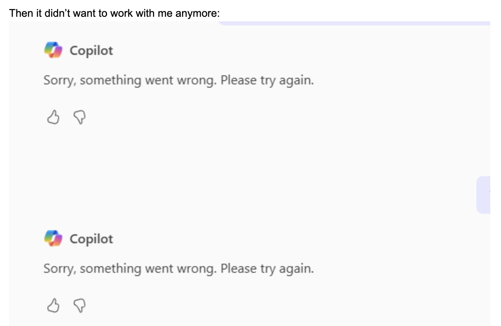Click the like icon under the bottom error message
This screenshot has width=501, height=326.
pos(54,305)
